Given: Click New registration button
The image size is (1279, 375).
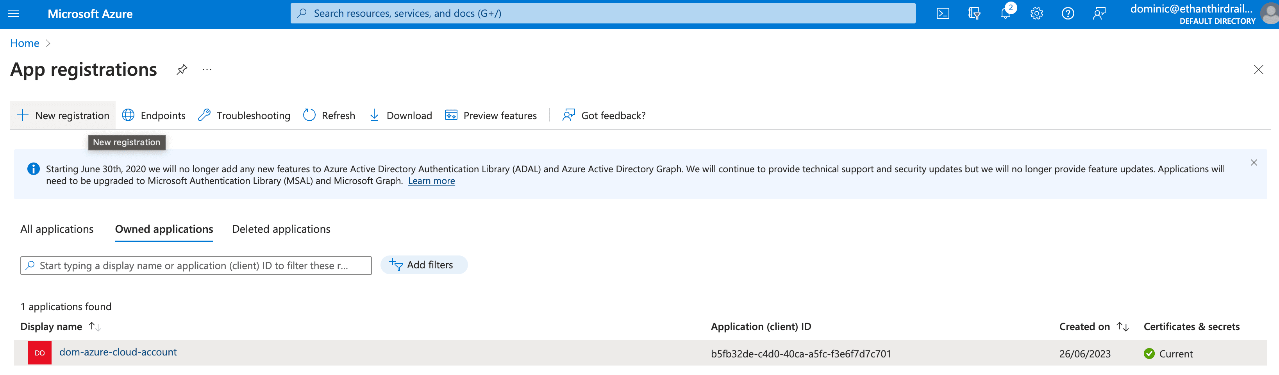Looking at the screenshot, I should pyautogui.click(x=63, y=115).
